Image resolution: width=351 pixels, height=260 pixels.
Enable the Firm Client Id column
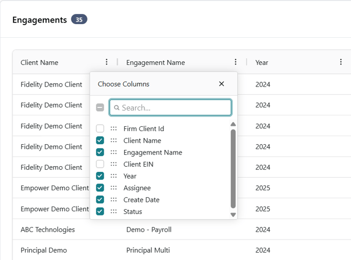coord(100,128)
